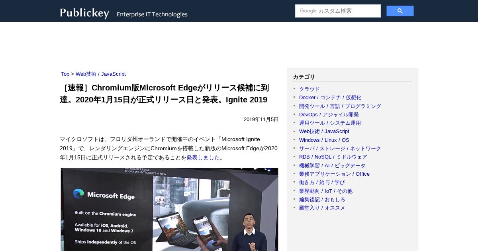Open 殿堂入り / オススメ category
478x251 pixels.
(322, 208)
